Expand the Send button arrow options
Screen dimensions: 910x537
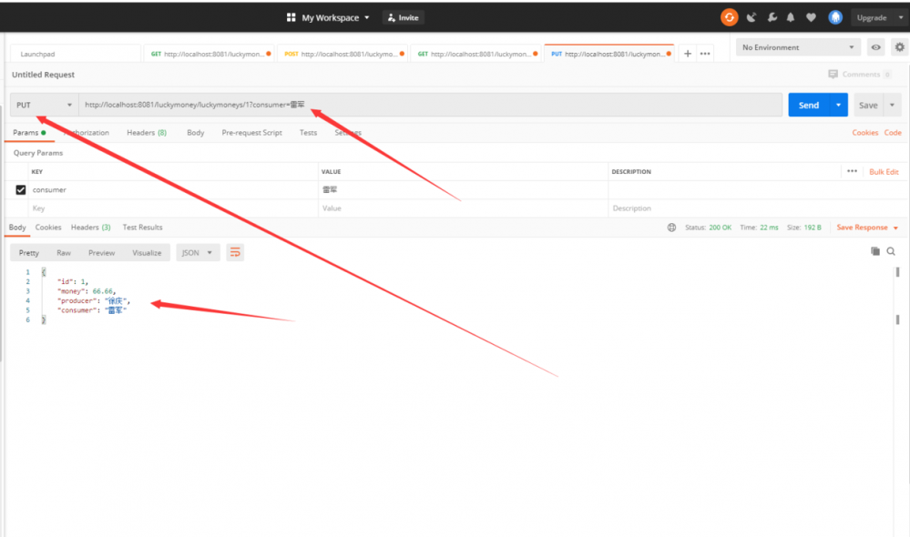coord(838,105)
